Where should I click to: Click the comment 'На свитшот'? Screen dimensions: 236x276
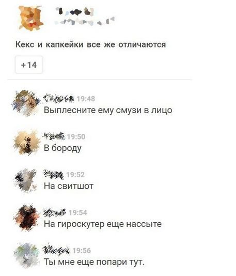coord(69,186)
